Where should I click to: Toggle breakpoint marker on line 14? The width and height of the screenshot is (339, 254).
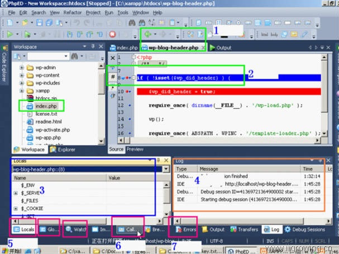click(x=130, y=119)
